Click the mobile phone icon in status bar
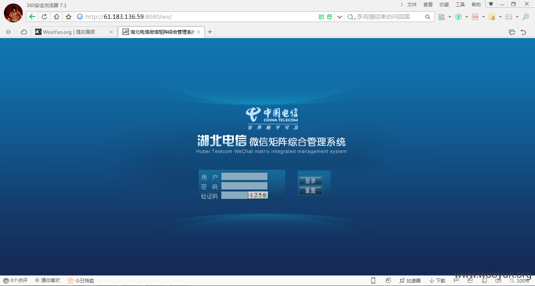 click(x=373, y=281)
